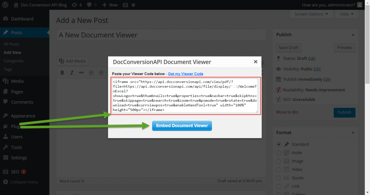Toggle bold formatting in editor toolbar
The image size is (370, 195).
click(x=62, y=72)
